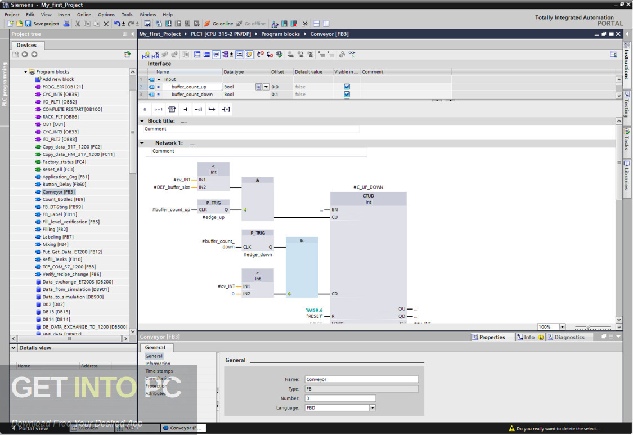Click the Delete X icon in main toolbar

106,24
